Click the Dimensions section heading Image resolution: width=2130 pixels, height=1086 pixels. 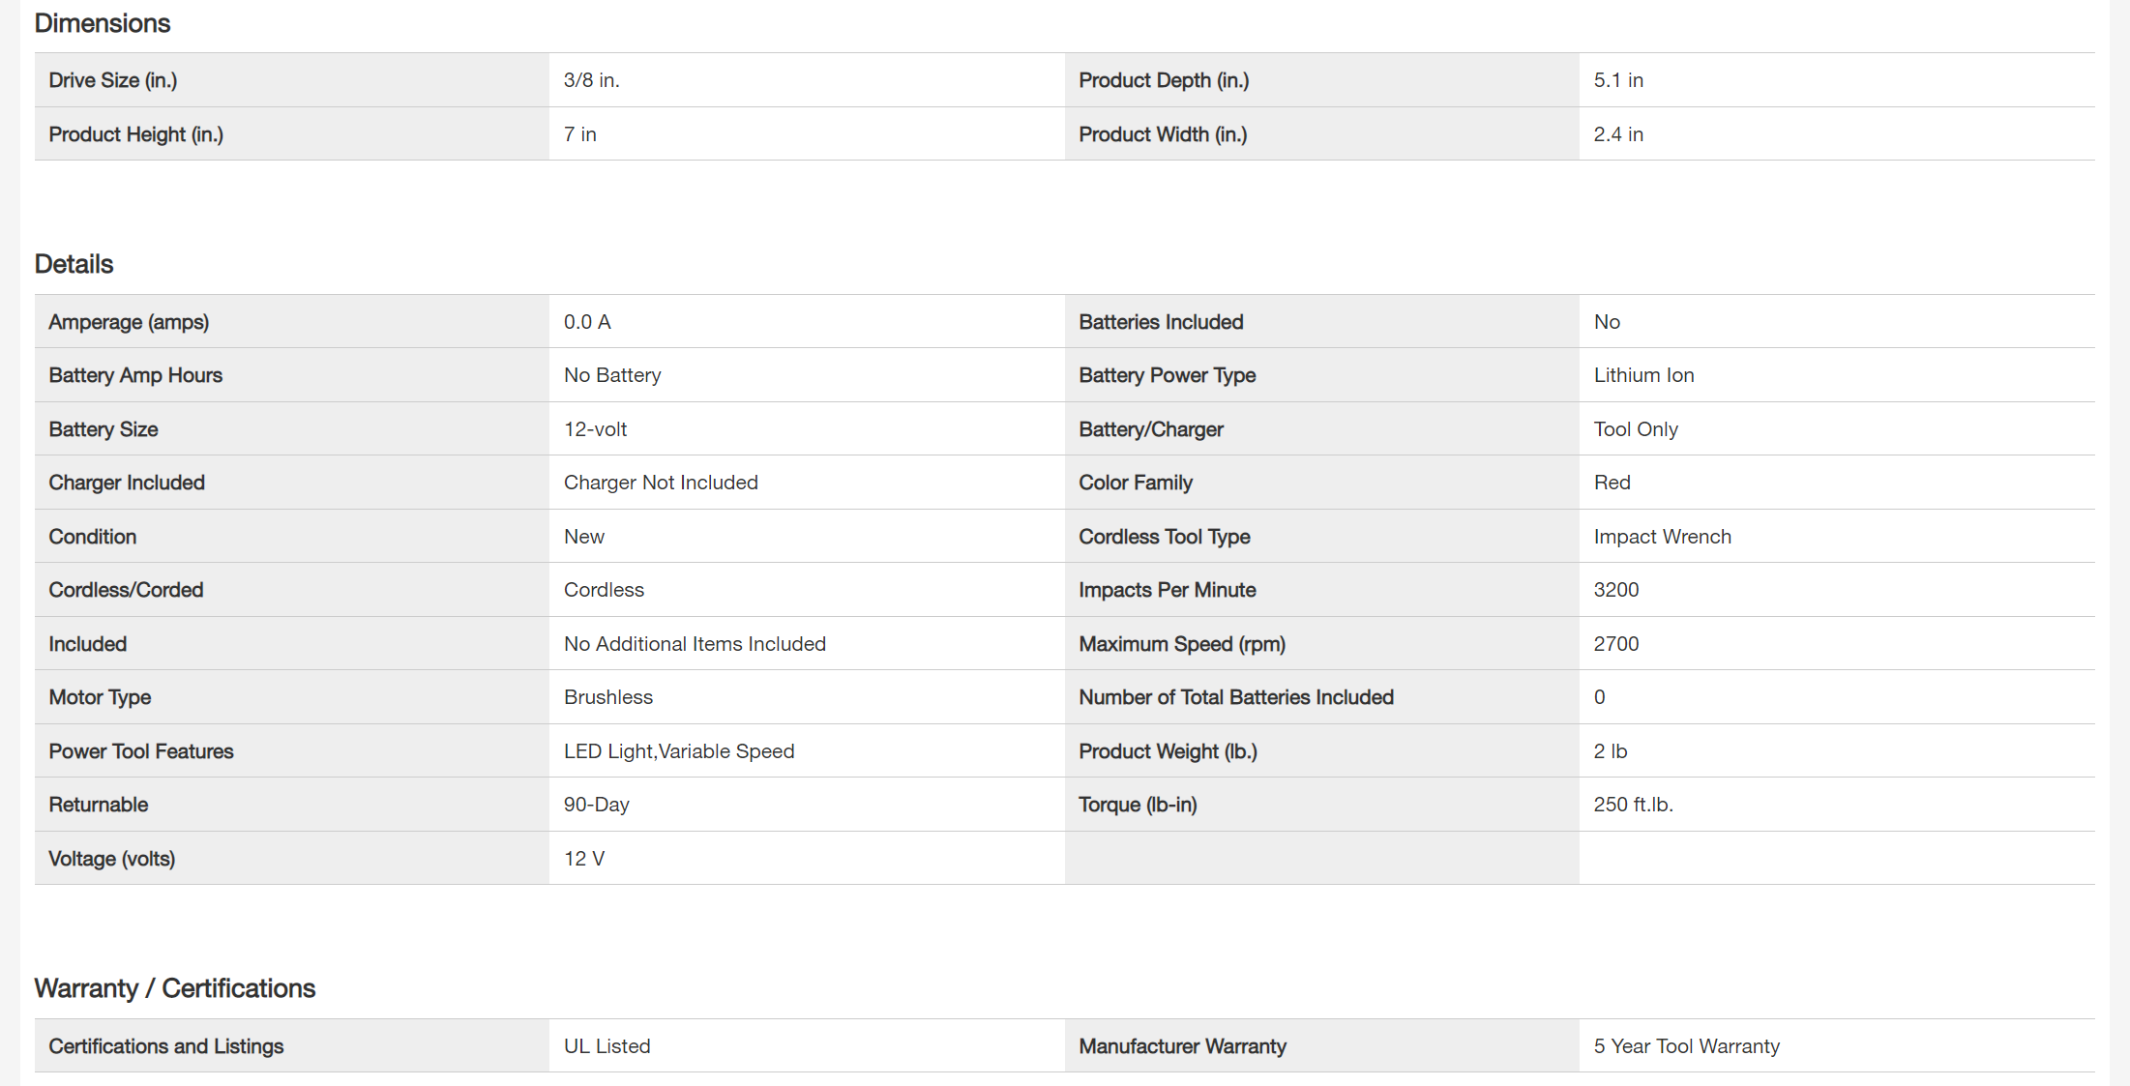[103, 23]
